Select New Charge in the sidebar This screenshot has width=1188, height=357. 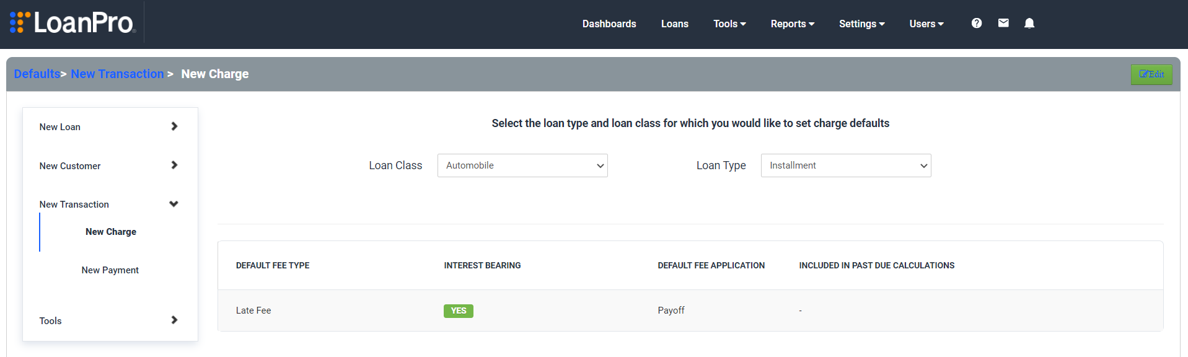[111, 232]
